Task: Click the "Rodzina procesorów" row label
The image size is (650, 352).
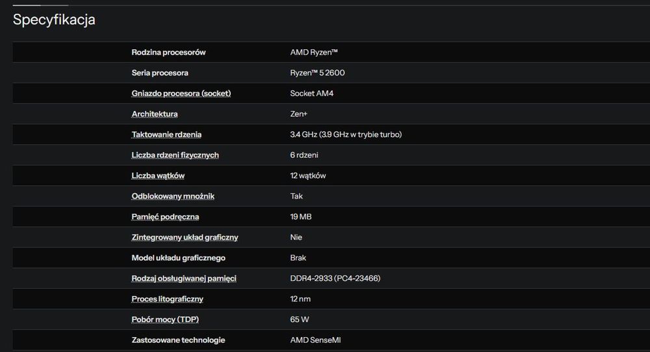Action: [x=168, y=53]
